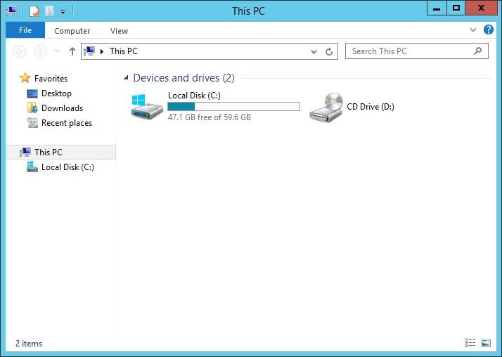Open the address bar history dropdown
Viewport: 502px width, 357px height.
tap(314, 51)
